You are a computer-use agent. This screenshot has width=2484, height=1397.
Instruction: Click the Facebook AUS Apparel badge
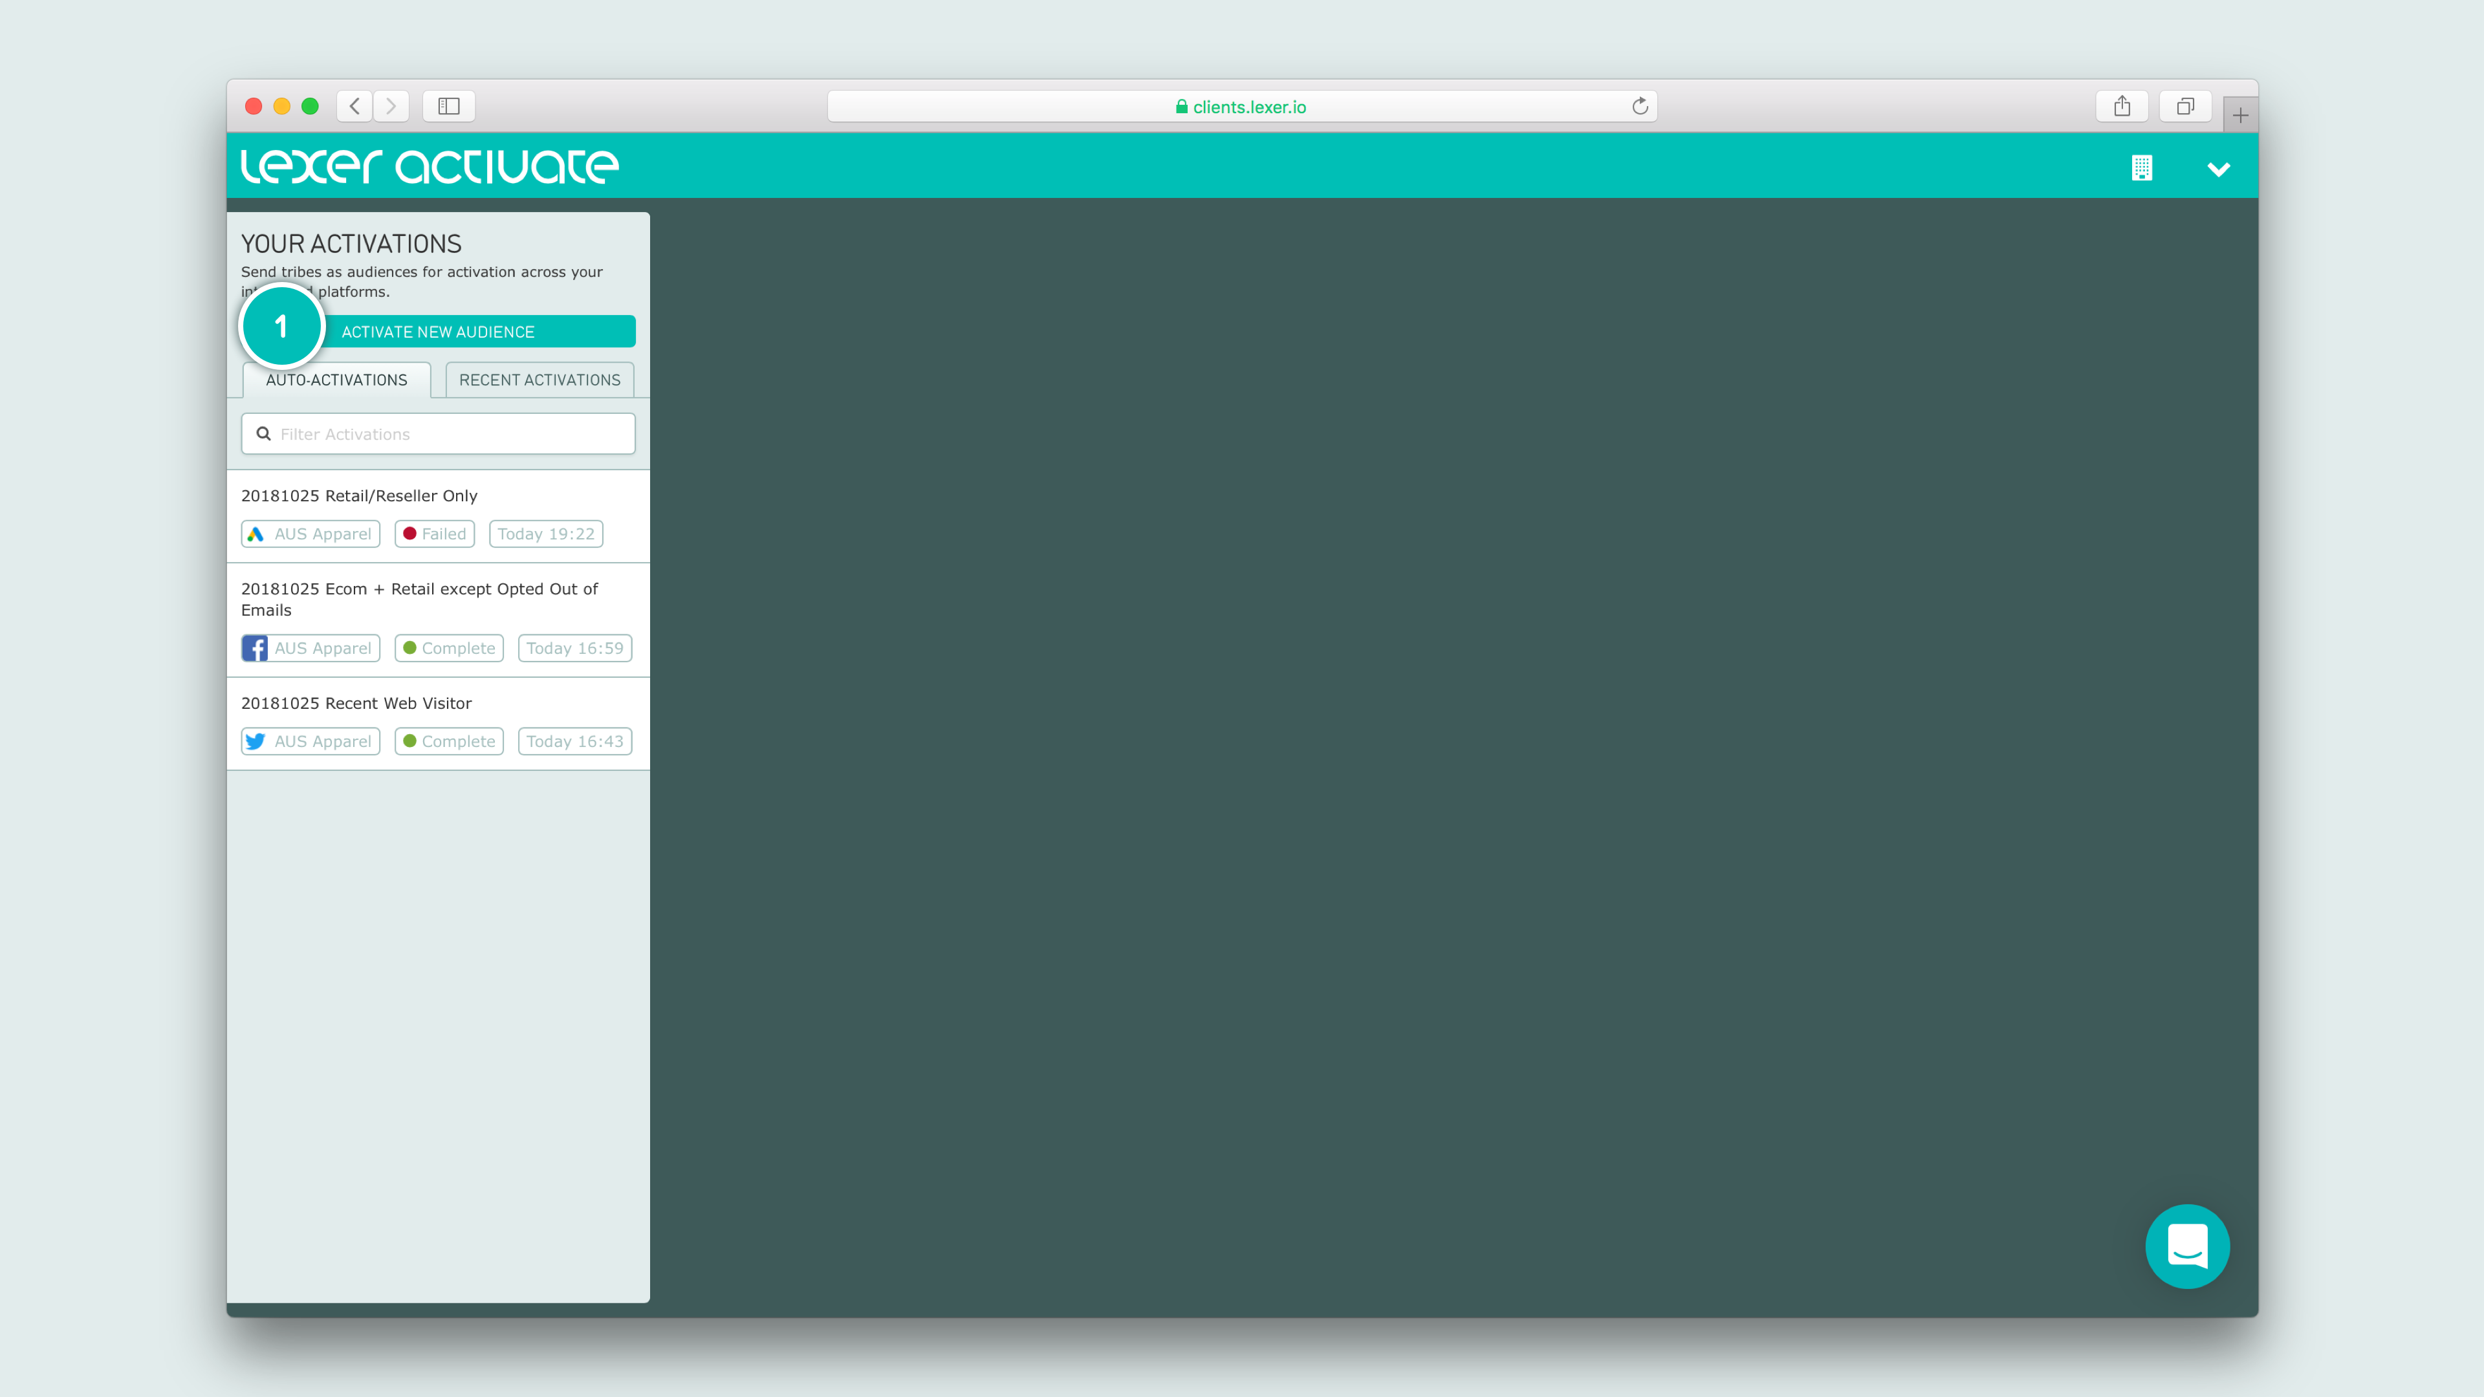point(310,648)
